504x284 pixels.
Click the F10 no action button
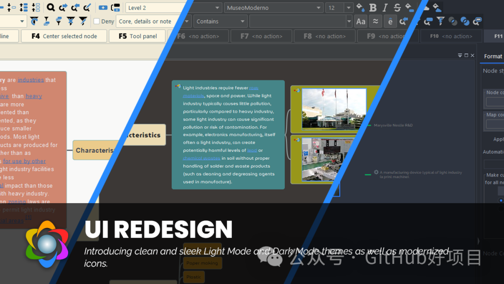451,36
